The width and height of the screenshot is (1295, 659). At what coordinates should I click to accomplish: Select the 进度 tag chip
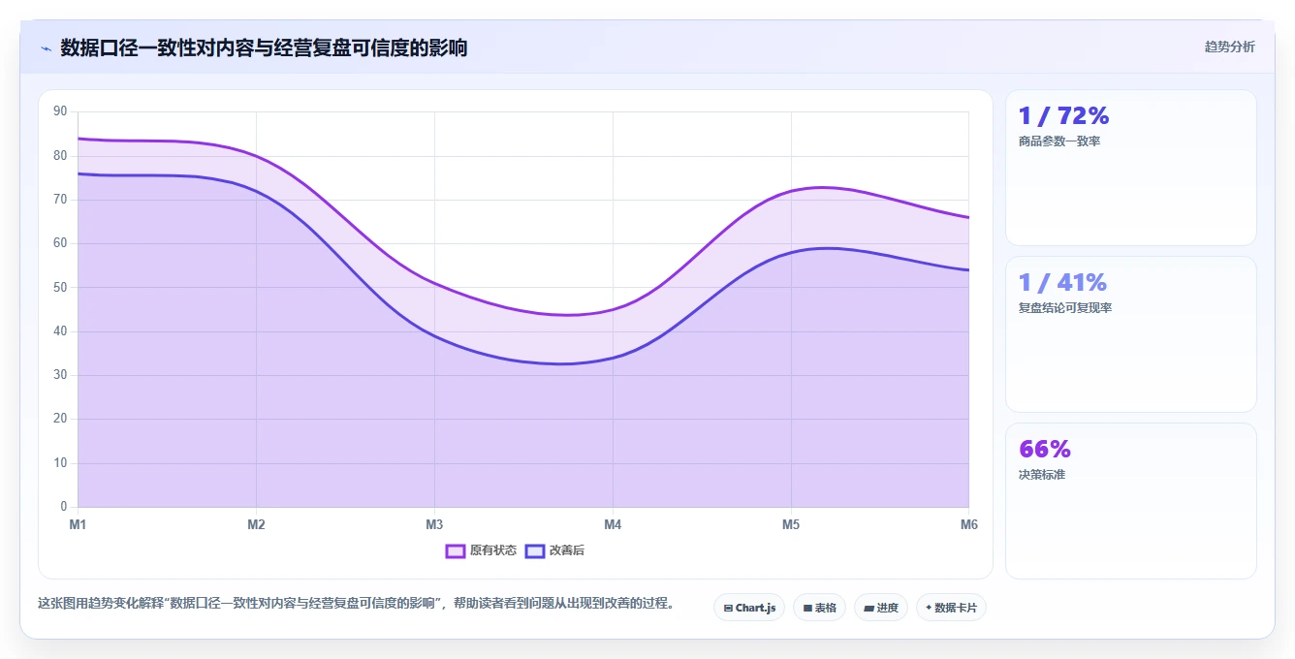880,608
